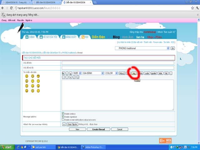Open the Blog navigation link
Viewport: 200px width, 150px height.
coord(116,37)
